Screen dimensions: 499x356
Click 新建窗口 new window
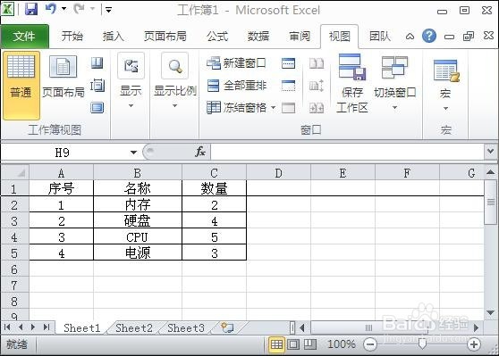pos(236,63)
